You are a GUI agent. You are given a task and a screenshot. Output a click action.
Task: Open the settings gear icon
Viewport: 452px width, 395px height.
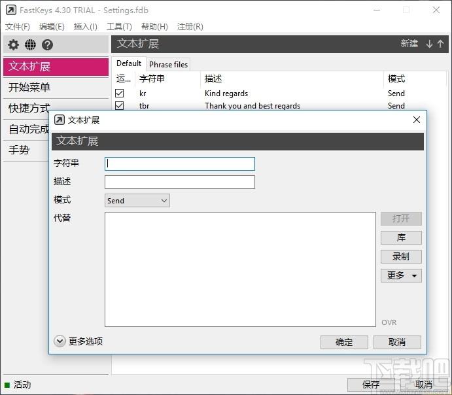click(13, 44)
